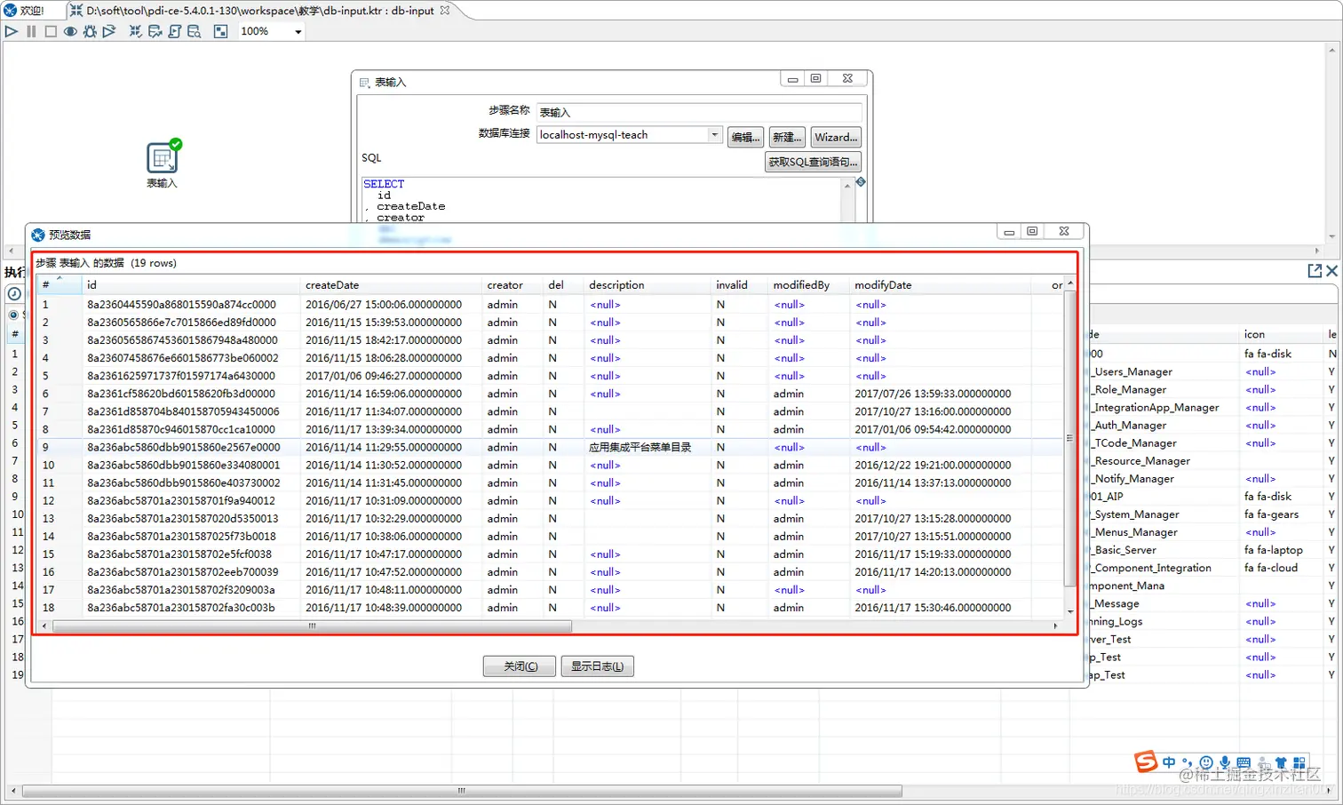Viewport: 1343px width, 805px height.
Task: Click the SQL editor scroll-up arrow
Action: coord(847,185)
